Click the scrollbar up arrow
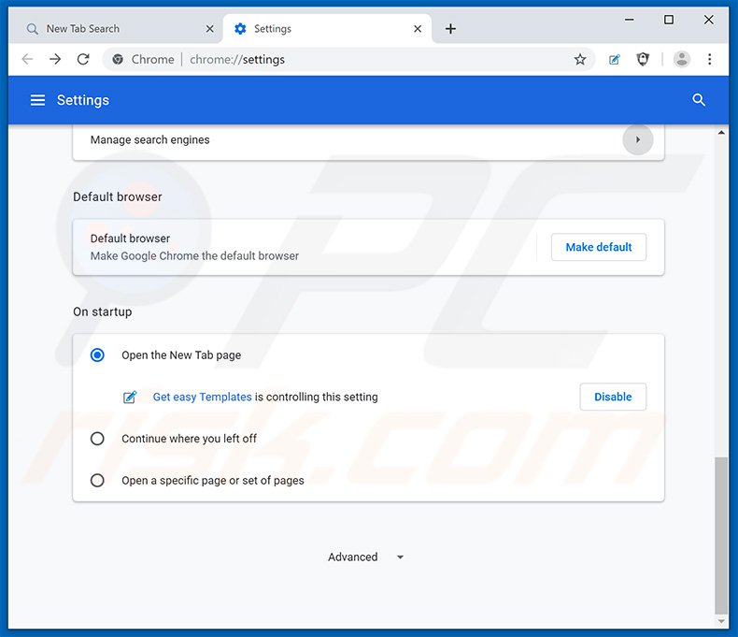Image resolution: width=738 pixels, height=637 pixels. (x=721, y=133)
